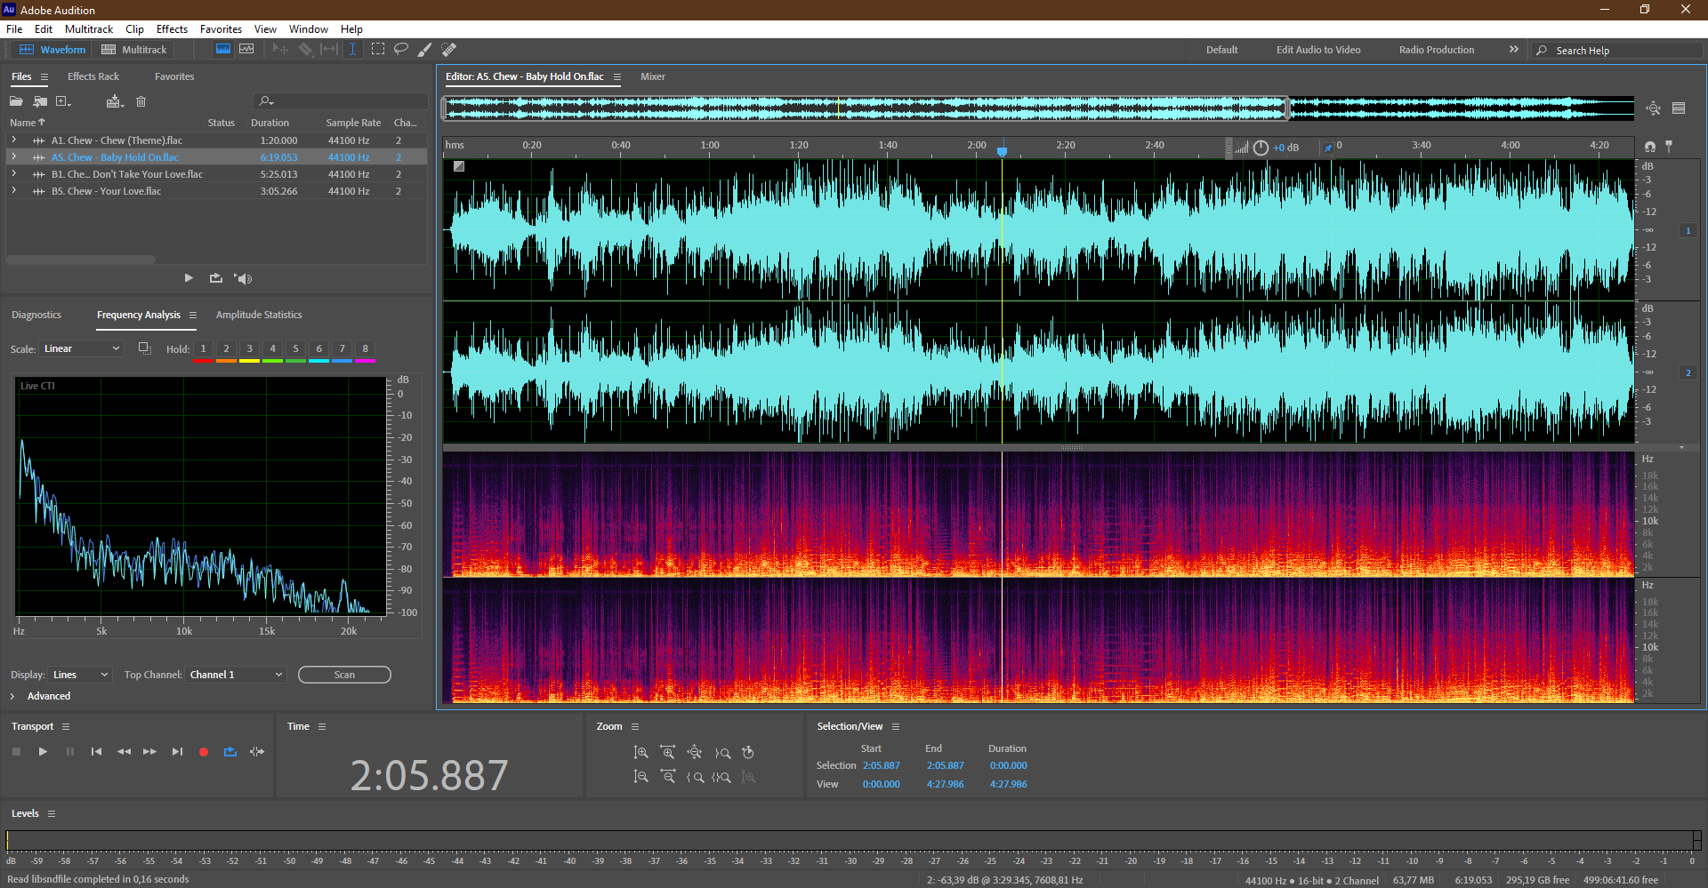The height and width of the screenshot is (888, 1708).
Task: Click the Play transport button
Action: tap(43, 752)
